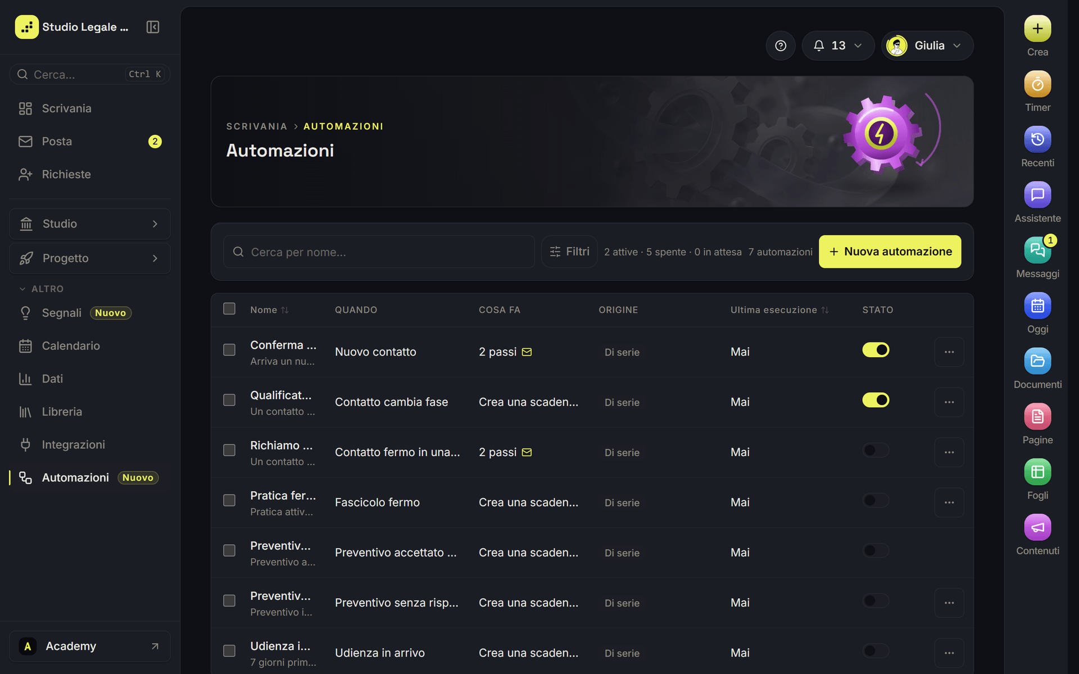Open Giulia user account menu
Viewport: 1079px width, 674px height.
pos(927,45)
